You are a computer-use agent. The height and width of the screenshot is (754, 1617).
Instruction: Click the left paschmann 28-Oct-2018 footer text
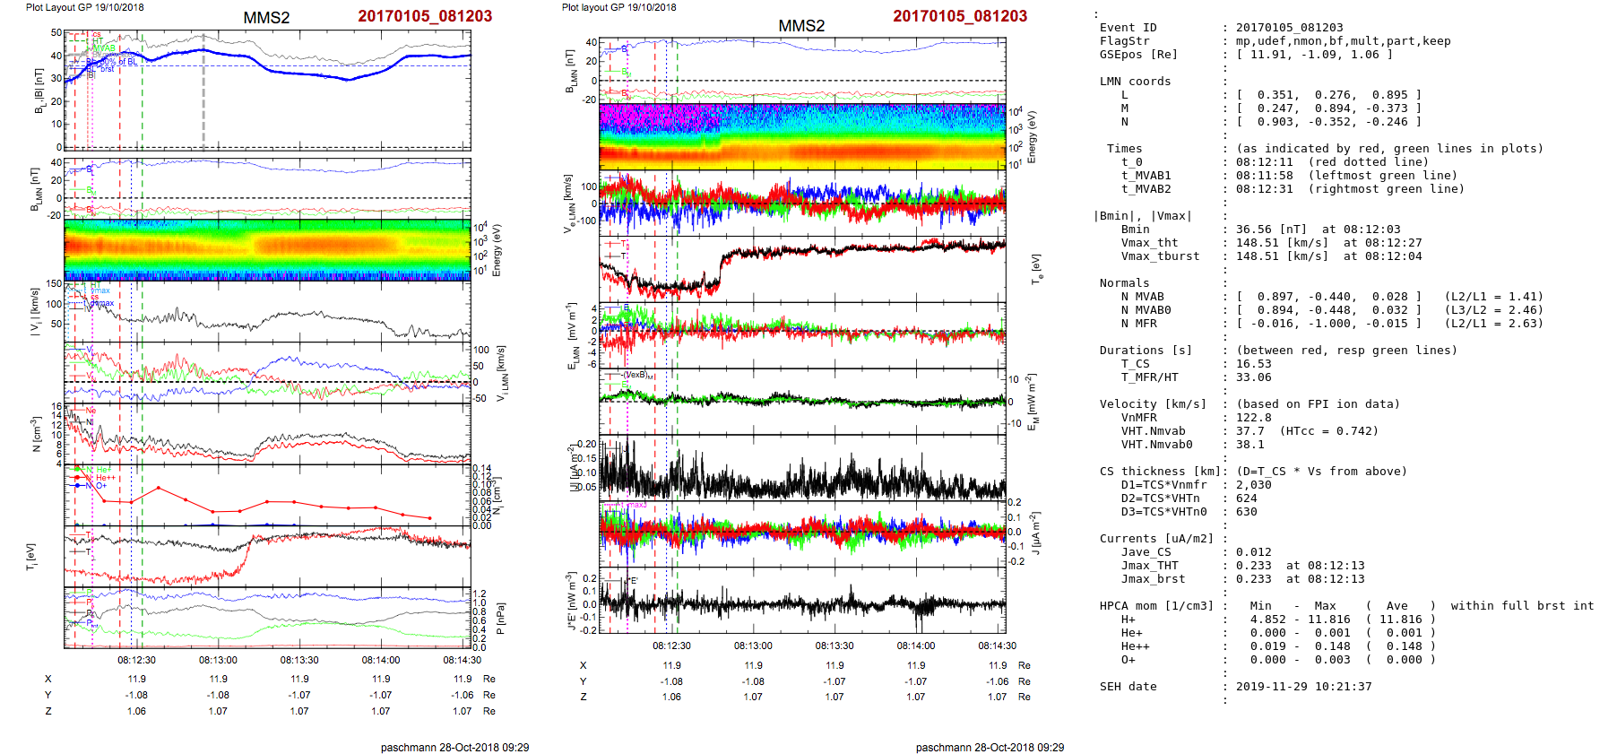[454, 747]
